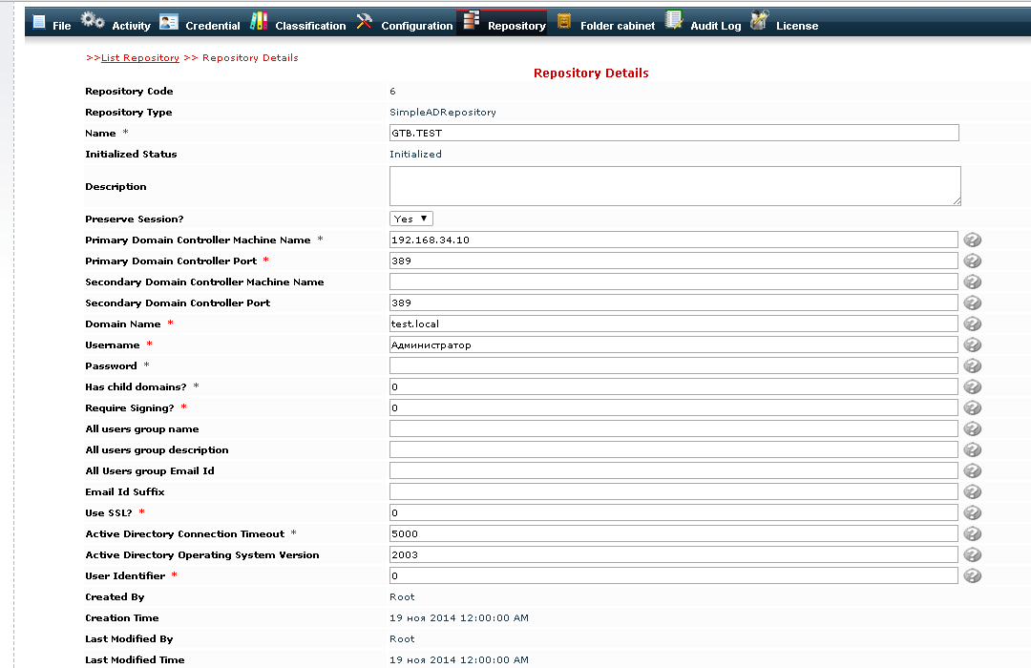Open the Activity menu
Screen dimensions: 1031x668
coord(131,26)
